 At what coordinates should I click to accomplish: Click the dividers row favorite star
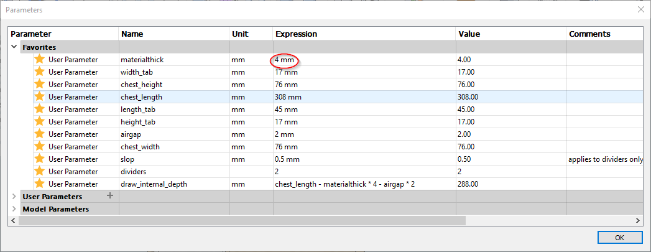coord(40,171)
